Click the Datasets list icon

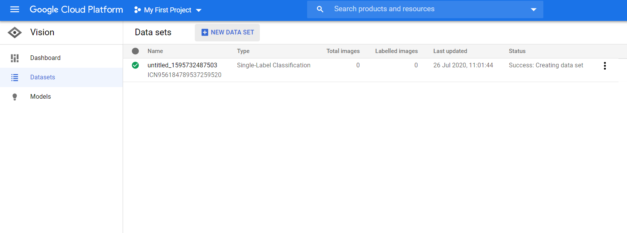(x=15, y=77)
